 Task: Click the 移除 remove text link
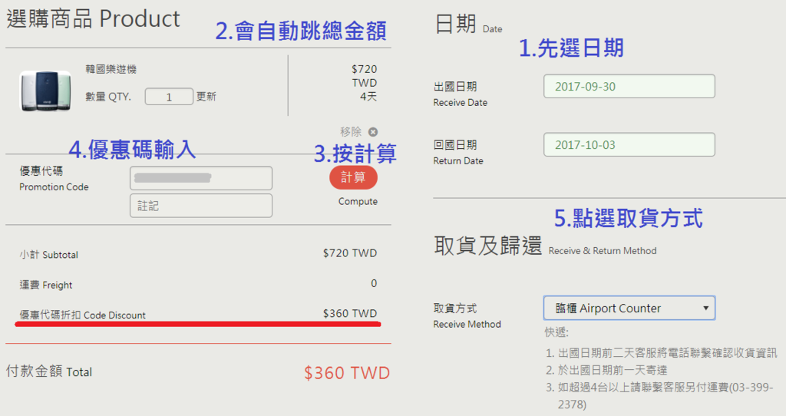[350, 132]
